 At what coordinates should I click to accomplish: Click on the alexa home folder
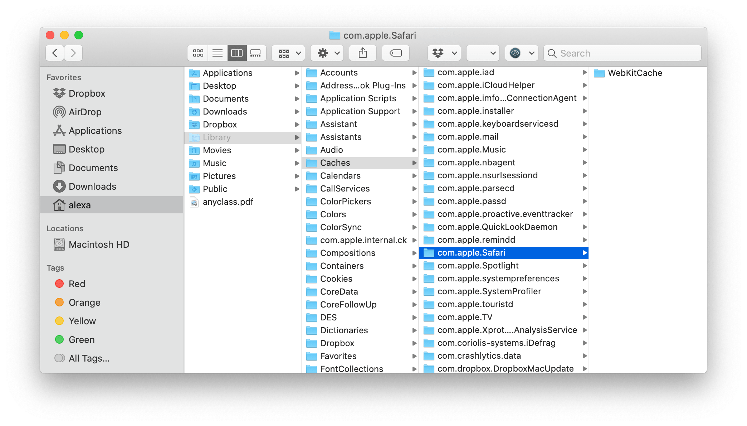click(x=79, y=204)
